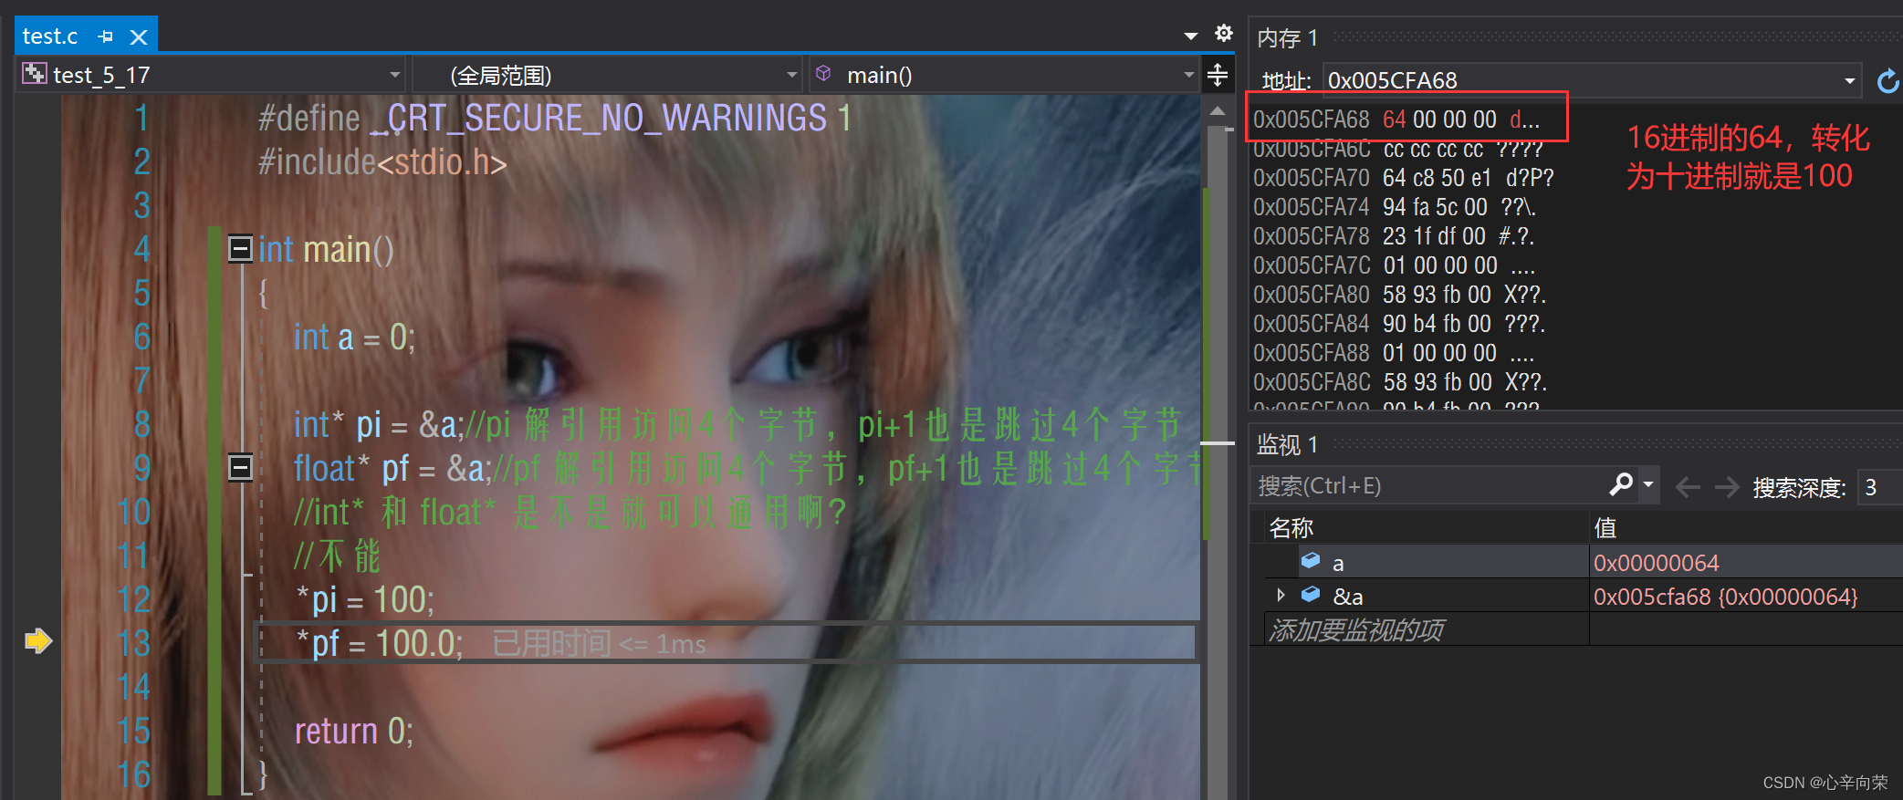The height and width of the screenshot is (800, 1903).
Task: Open the memory address history dropdown
Action: pyautogui.click(x=1849, y=81)
